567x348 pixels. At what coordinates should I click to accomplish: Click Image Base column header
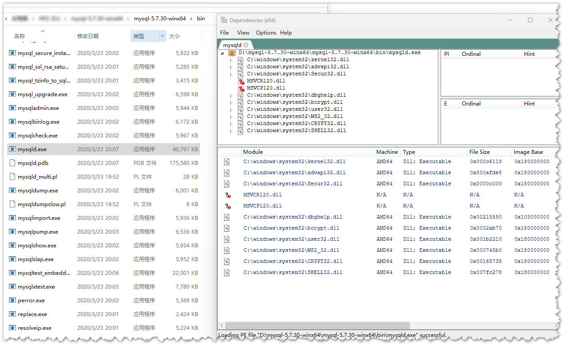pyautogui.click(x=528, y=152)
